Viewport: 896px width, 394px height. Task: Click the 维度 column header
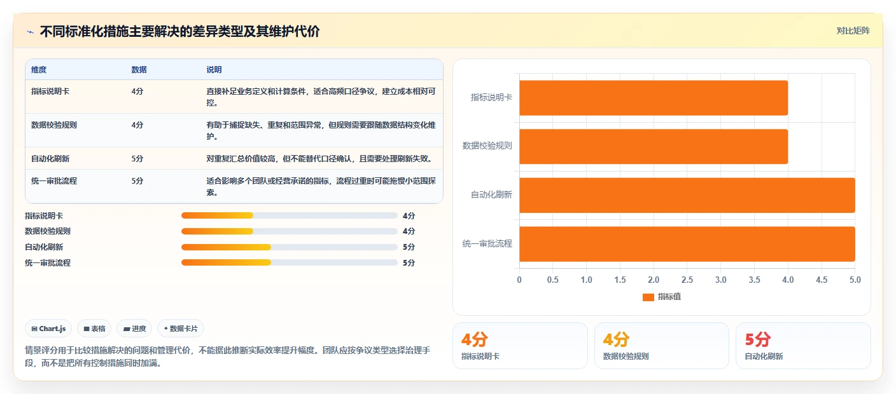click(x=39, y=69)
